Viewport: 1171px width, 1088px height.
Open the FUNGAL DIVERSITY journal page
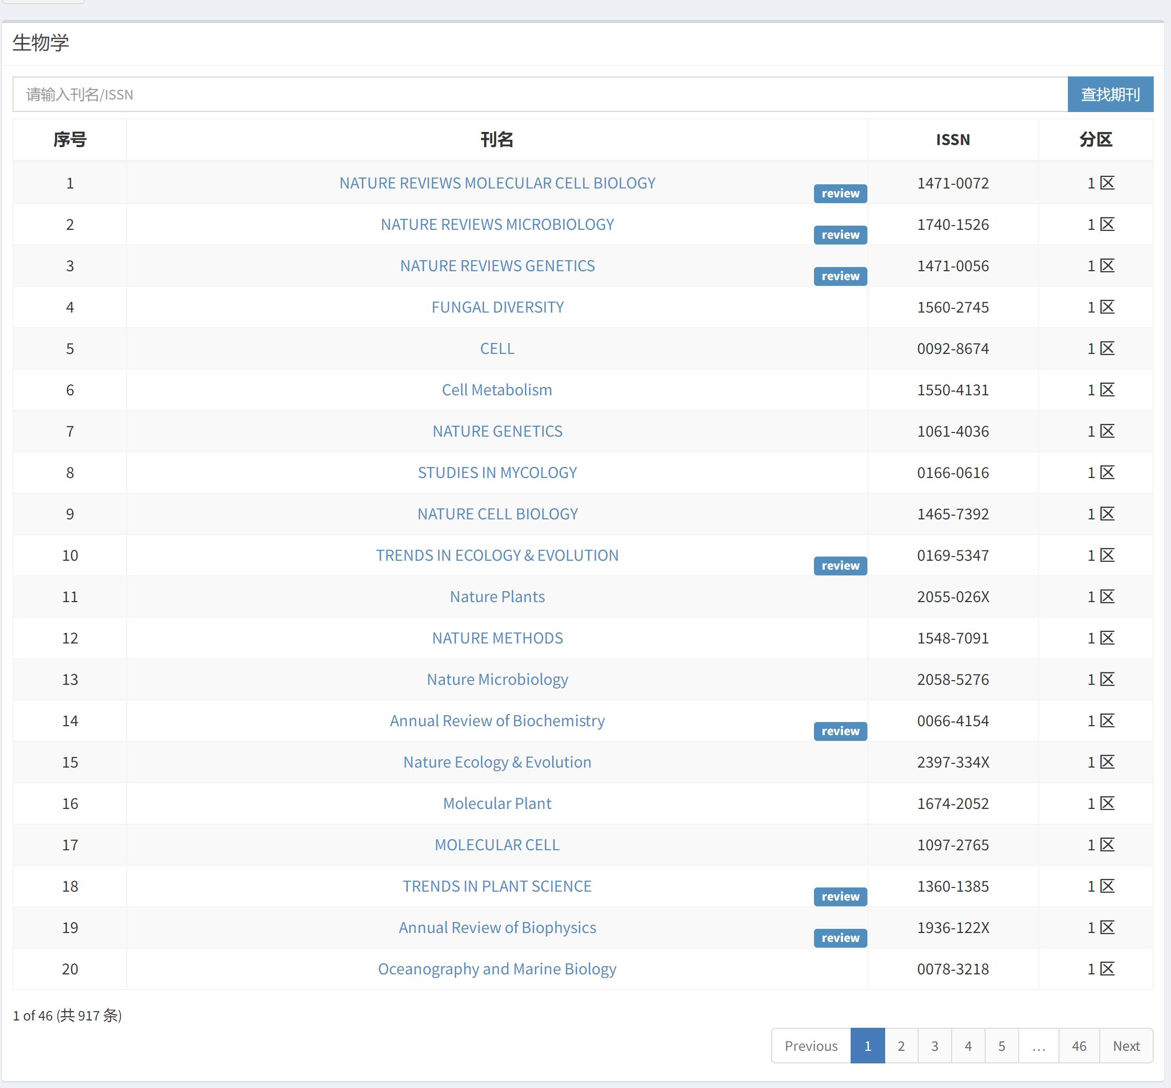coord(497,307)
